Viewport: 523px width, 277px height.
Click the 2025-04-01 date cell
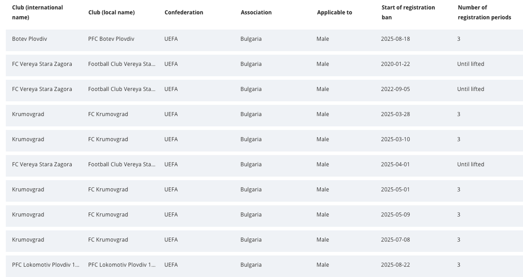click(395, 164)
